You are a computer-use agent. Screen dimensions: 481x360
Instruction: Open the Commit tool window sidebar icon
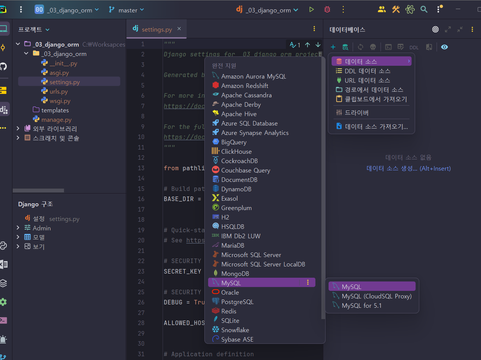tap(3, 47)
